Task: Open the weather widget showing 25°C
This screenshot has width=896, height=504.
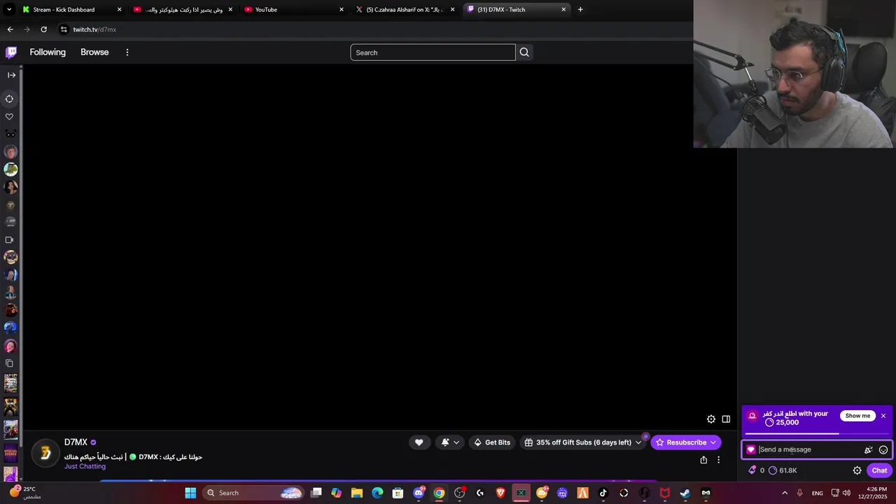Action: [24, 493]
